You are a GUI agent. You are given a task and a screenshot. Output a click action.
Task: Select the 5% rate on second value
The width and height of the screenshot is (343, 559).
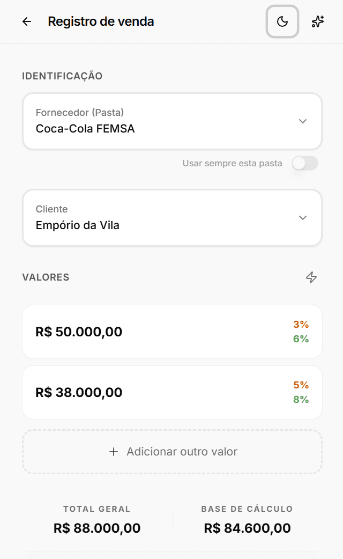[301, 385]
